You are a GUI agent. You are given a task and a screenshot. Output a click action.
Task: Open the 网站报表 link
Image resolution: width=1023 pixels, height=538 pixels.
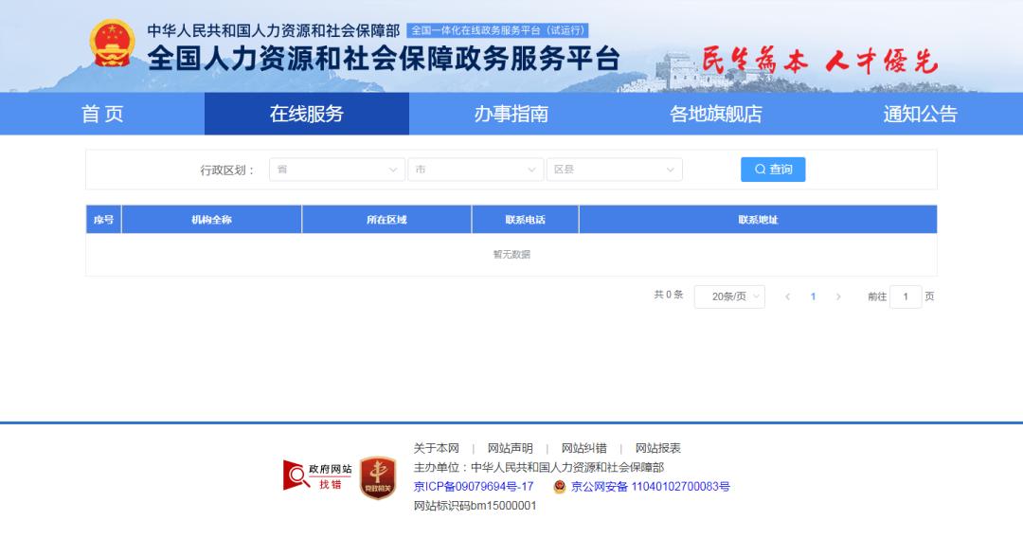(657, 448)
